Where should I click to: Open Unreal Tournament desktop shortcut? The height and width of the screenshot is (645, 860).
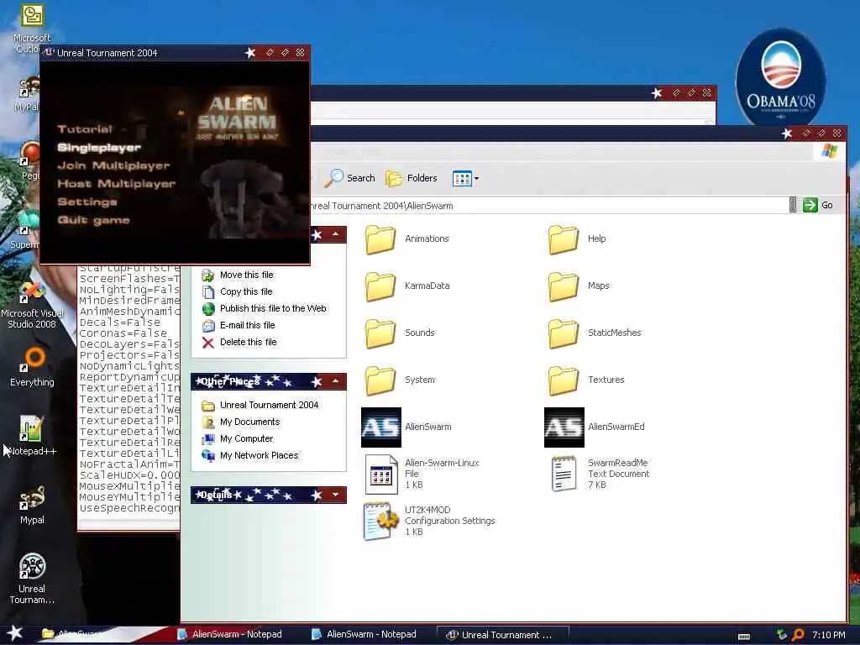coord(32,579)
